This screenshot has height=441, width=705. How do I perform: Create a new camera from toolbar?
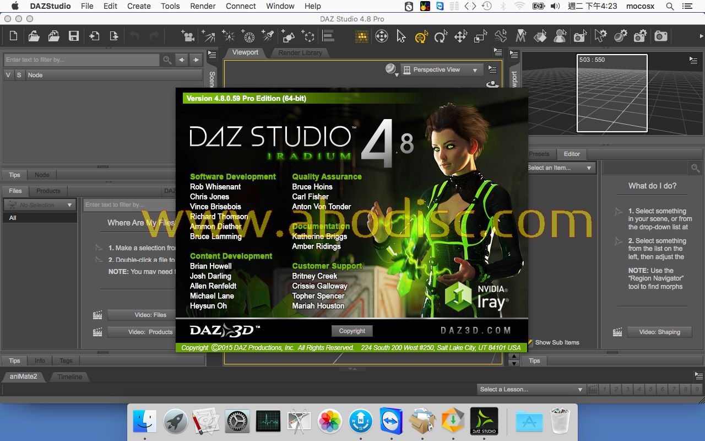pos(188,36)
